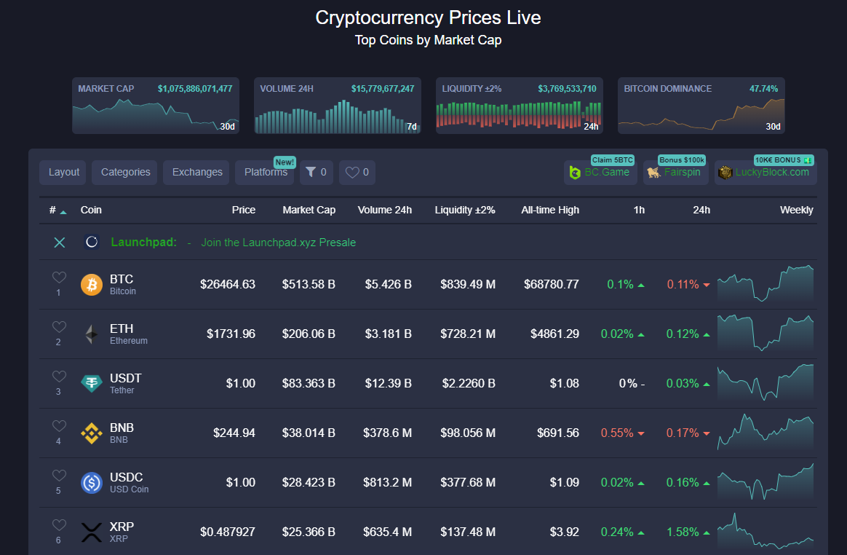Open the Exchanges menu
Screen dimensions: 847x555
(x=196, y=172)
